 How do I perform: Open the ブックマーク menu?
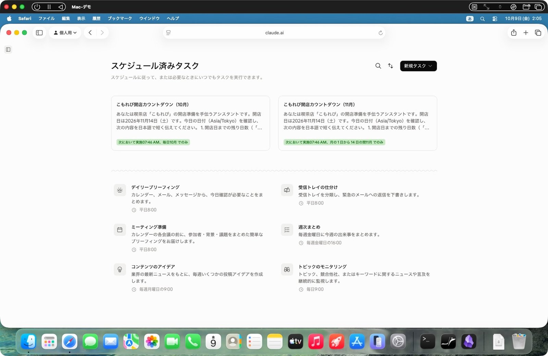pyautogui.click(x=120, y=18)
